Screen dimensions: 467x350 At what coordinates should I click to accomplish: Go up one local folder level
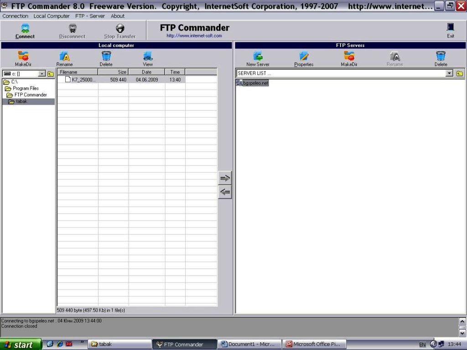(x=50, y=74)
